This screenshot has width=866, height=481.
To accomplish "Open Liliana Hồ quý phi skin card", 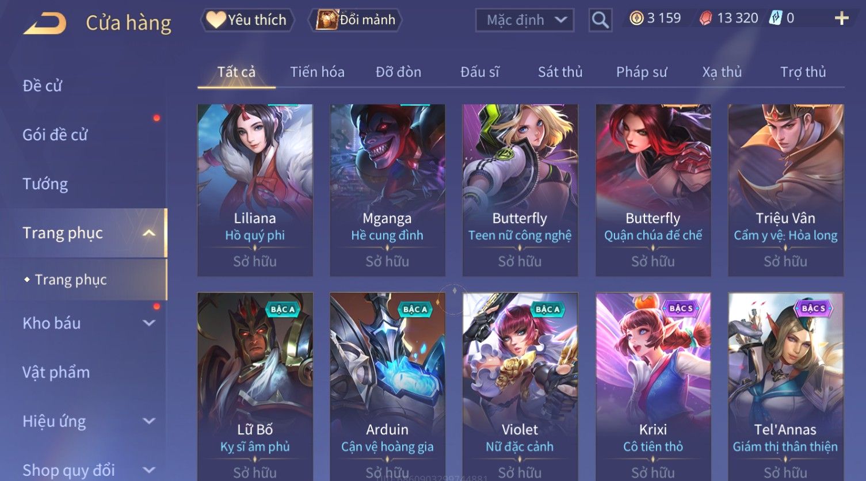I will [255, 190].
